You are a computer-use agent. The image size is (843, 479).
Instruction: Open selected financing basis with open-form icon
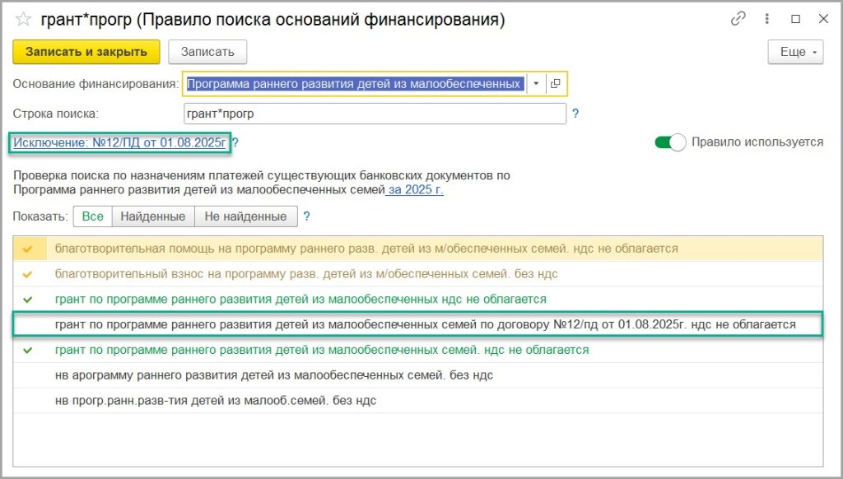[x=556, y=83]
